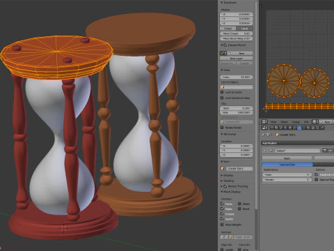Viewport: 334px width, 251px height.
Task: Open the Render Layers properties tab icon
Action: click(x=276, y=128)
